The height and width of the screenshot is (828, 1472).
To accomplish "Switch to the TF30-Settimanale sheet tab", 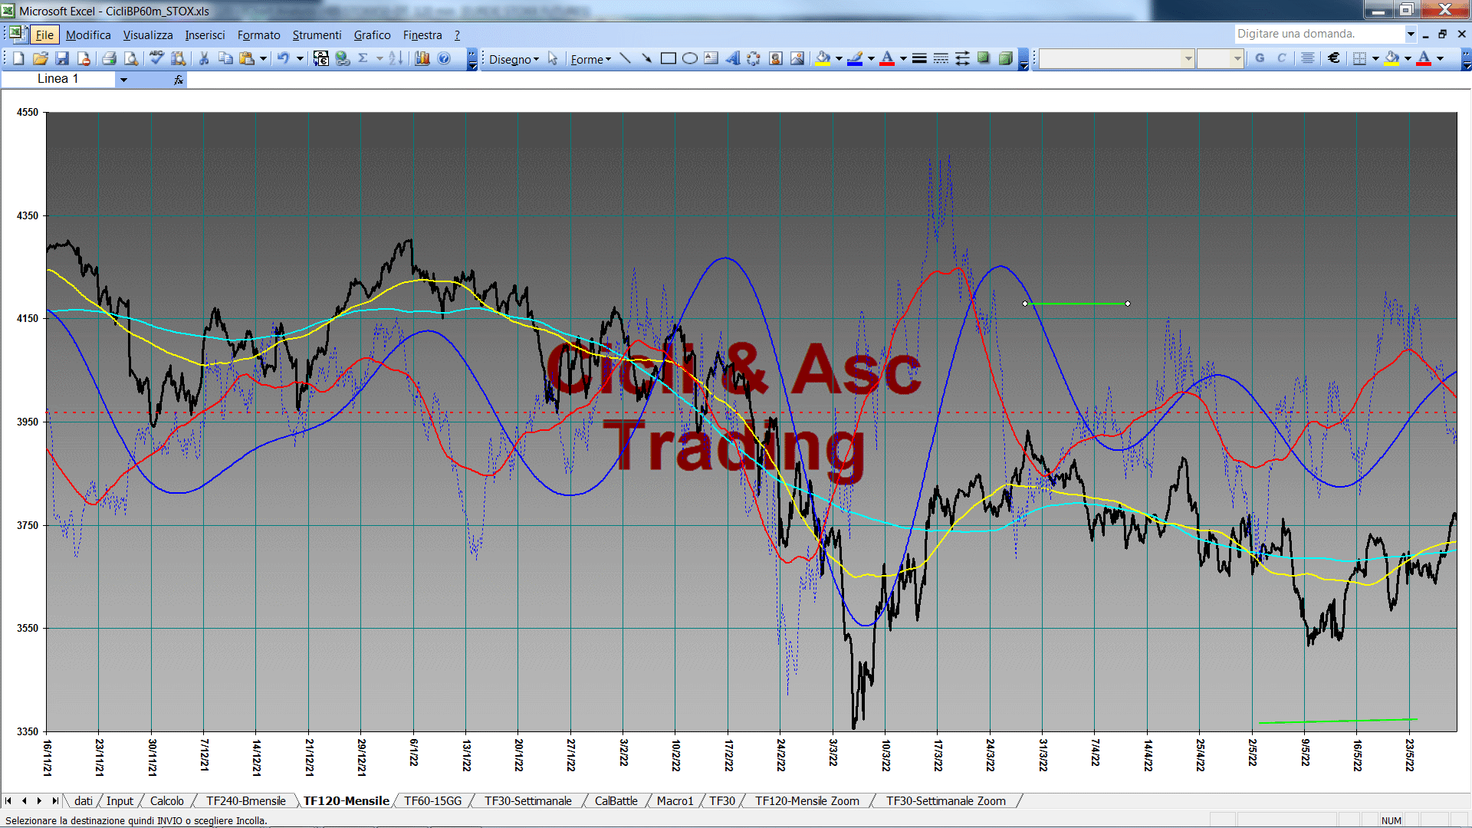I will 528,801.
